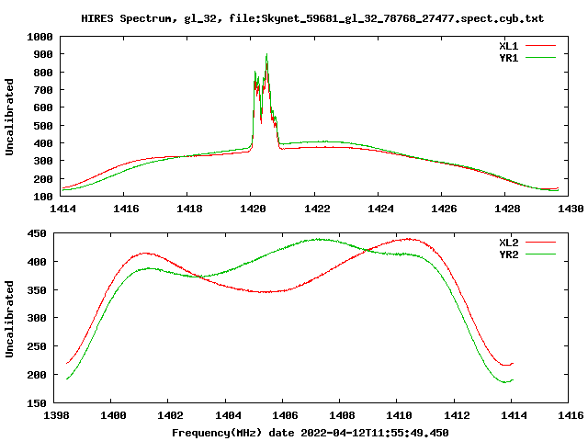Image resolution: width=588 pixels, height=441 pixels.
Task: Click the 700 y-axis value in upper plot
Action: (x=43, y=90)
